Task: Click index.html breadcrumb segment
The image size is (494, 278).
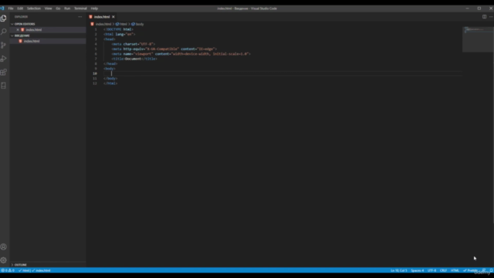Action: click(x=103, y=24)
